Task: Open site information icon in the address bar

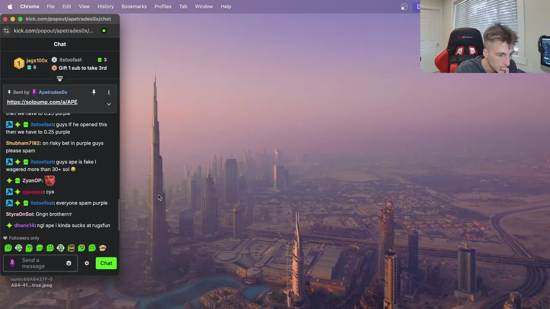Action: (x=6, y=30)
